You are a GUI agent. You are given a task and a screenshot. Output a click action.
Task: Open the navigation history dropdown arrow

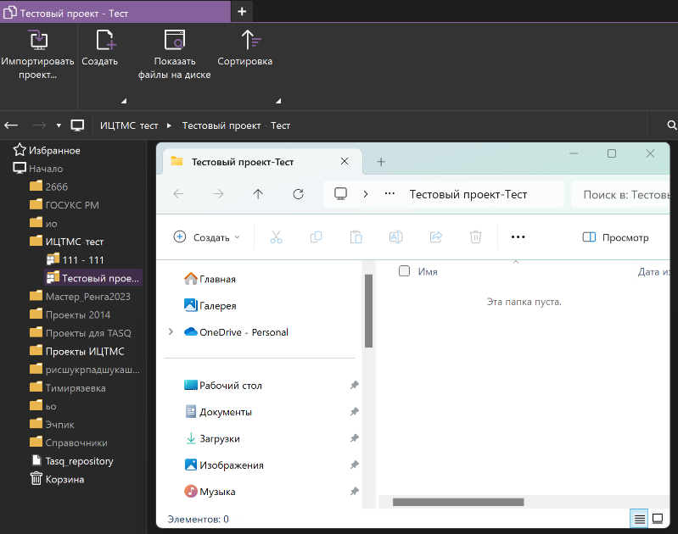[x=59, y=125]
